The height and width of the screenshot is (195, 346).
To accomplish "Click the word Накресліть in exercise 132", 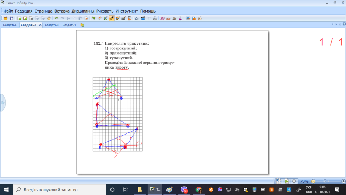I will 115,43.
